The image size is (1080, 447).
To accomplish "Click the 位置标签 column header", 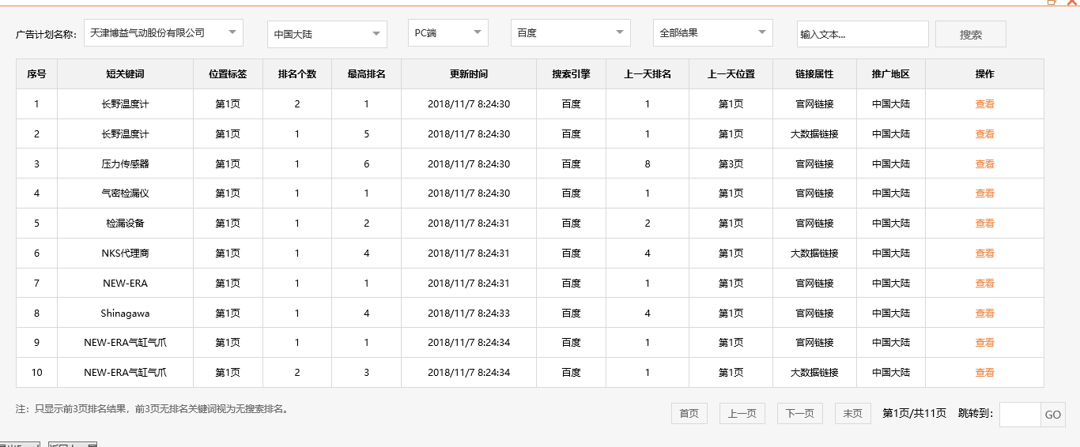I will [228, 74].
